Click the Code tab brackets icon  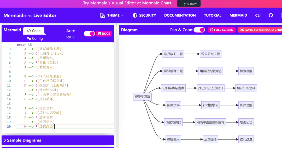[x=29, y=31]
